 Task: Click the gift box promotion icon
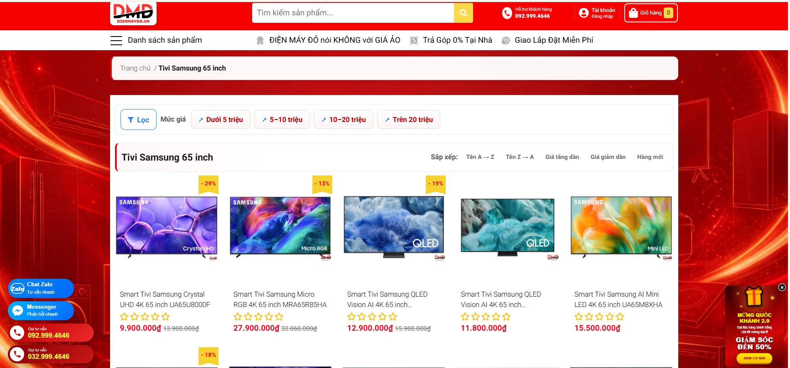(x=754, y=297)
